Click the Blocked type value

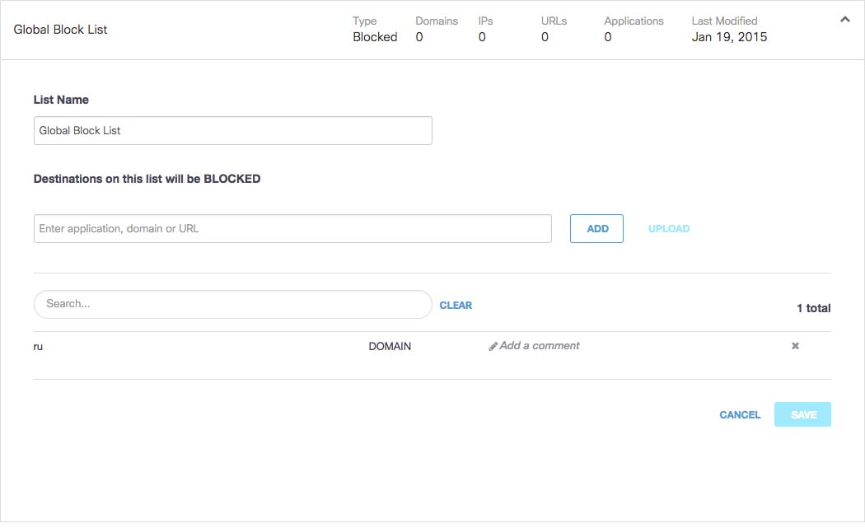point(375,37)
